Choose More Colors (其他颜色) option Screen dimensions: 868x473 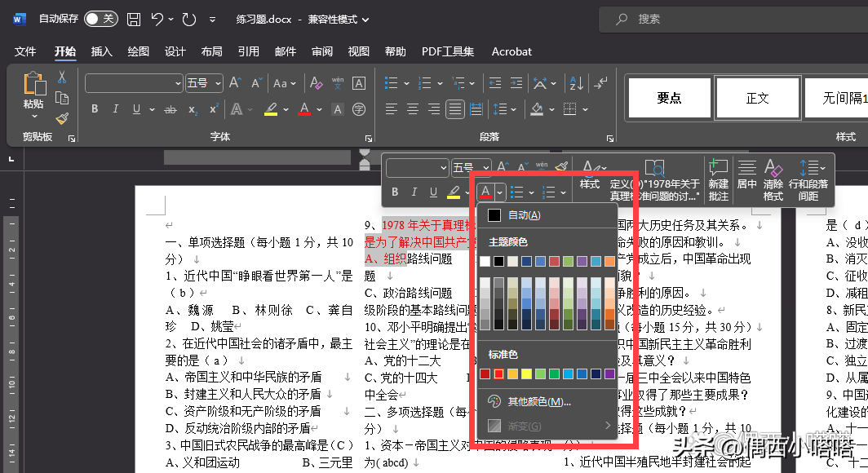point(538,401)
